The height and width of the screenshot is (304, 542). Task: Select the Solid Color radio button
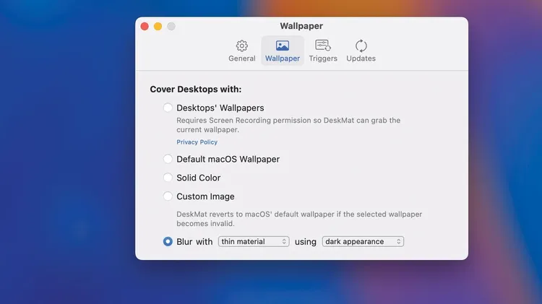pos(168,178)
